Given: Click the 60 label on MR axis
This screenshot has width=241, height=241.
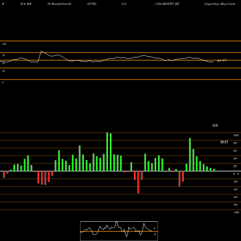Looking at the screenshot, I should pos(235,151).
